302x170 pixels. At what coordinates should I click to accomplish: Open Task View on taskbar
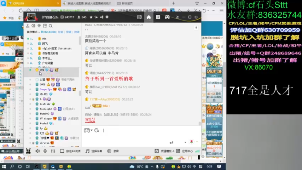pos(28,167)
